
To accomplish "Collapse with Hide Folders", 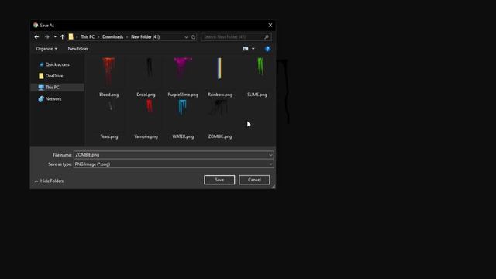I will pos(49,181).
